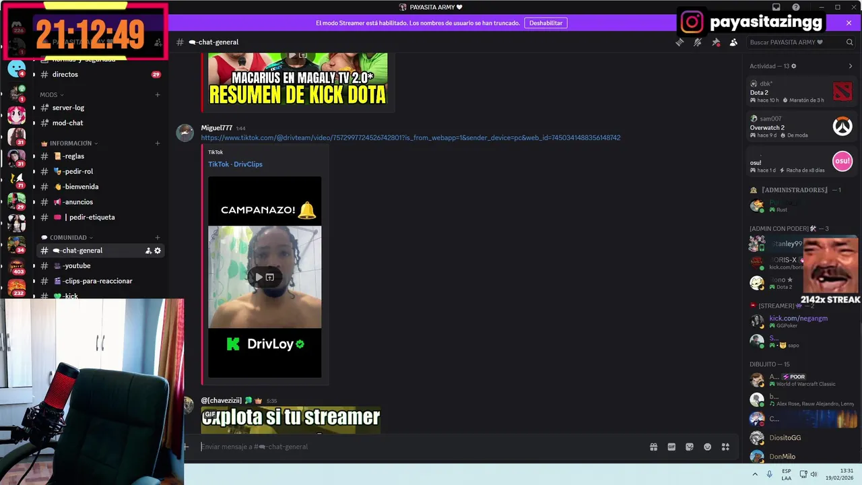Open osu! activity card

(801, 162)
